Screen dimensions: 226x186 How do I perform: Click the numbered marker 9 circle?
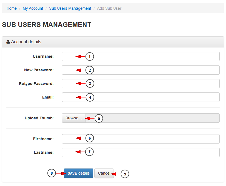(125, 174)
